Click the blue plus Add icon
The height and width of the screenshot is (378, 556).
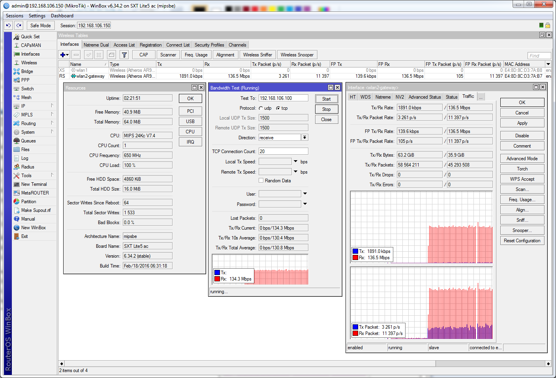click(x=63, y=55)
